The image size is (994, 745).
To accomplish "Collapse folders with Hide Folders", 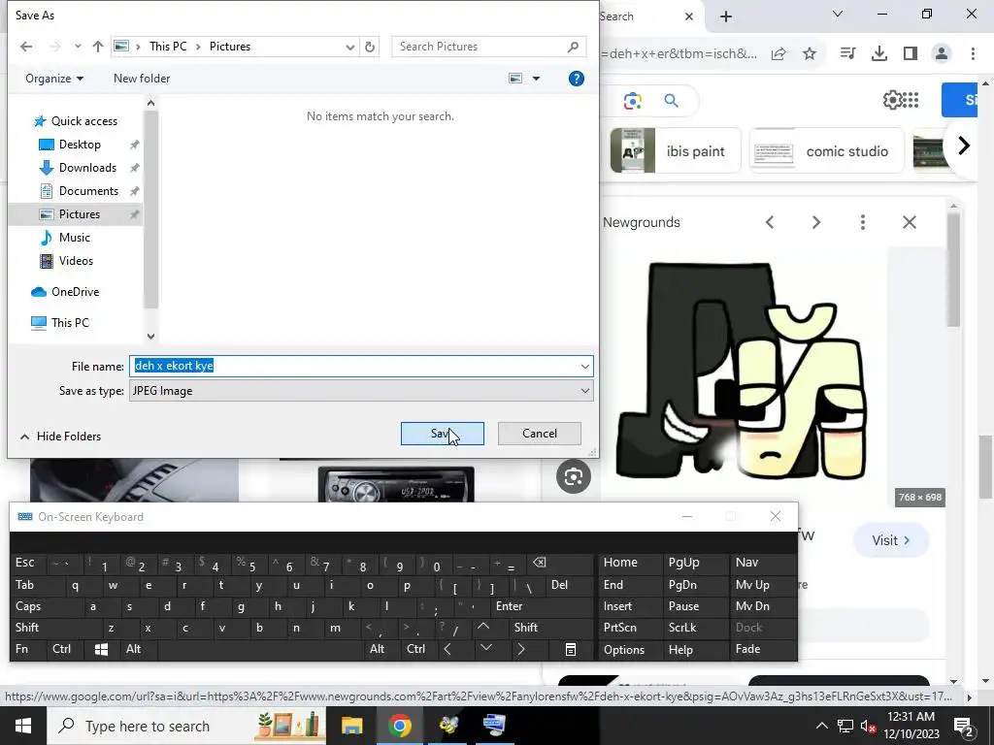I will (61, 437).
